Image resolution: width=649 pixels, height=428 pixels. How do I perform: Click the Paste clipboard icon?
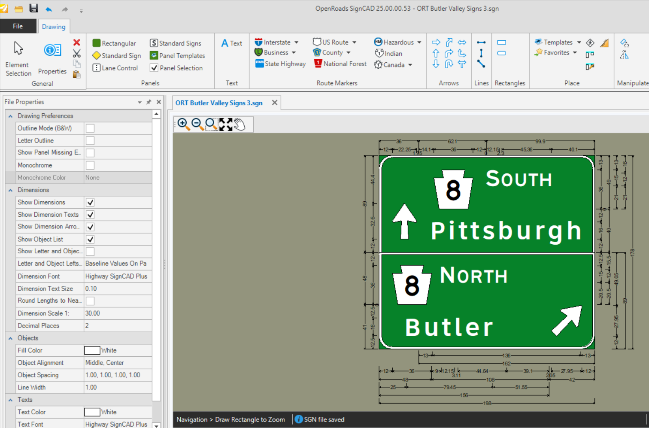pyautogui.click(x=76, y=74)
